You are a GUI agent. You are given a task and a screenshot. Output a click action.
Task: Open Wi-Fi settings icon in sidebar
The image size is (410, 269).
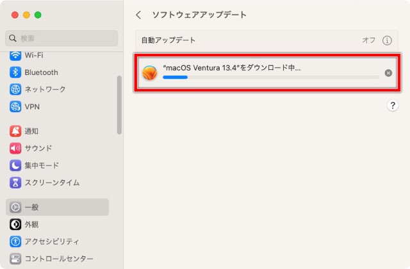(15, 56)
